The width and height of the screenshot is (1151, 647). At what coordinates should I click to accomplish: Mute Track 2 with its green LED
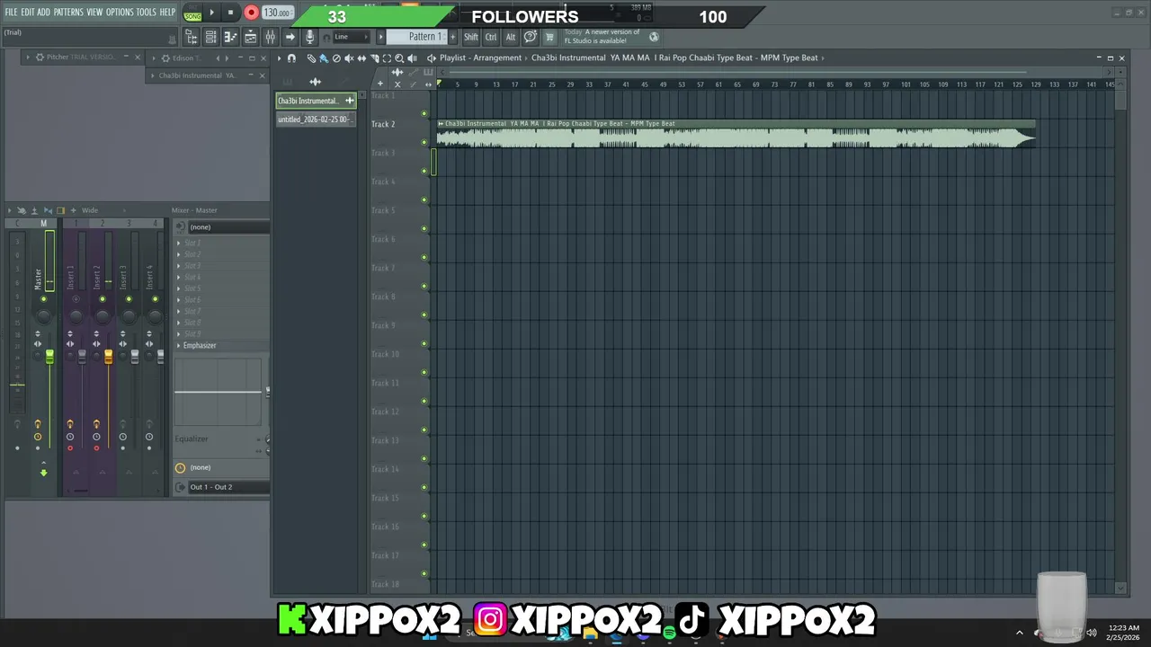pyautogui.click(x=424, y=142)
